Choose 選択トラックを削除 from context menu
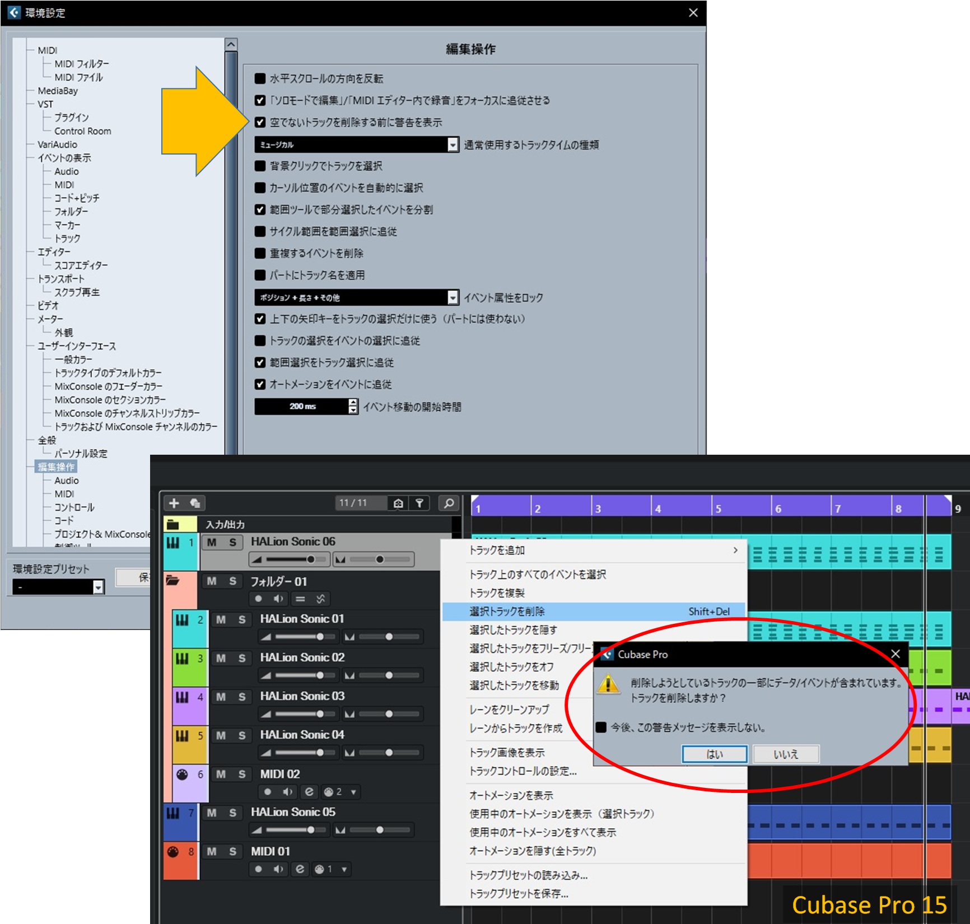The height and width of the screenshot is (924, 970). click(507, 612)
